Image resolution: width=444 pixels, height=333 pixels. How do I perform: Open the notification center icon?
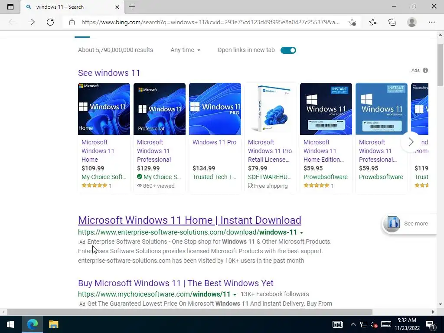(x=430, y=324)
